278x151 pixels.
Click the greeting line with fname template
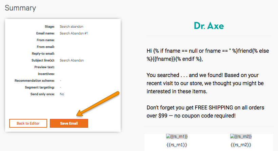(x=208, y=55)
